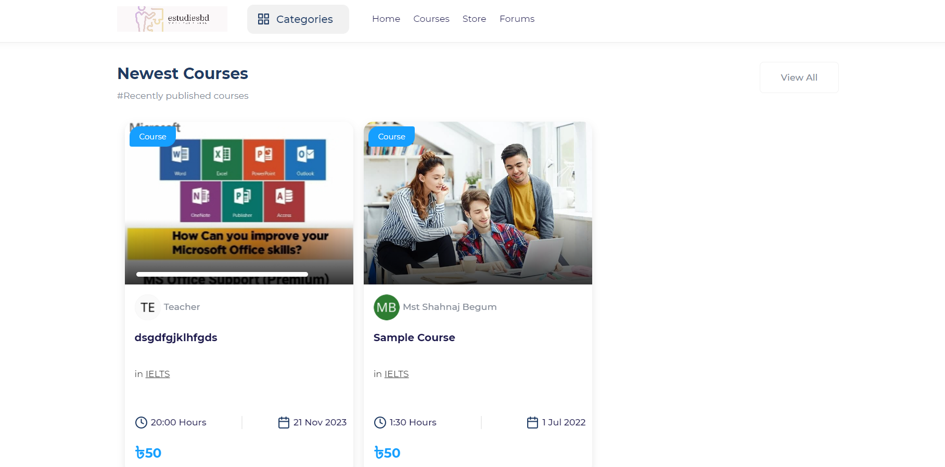Click calendar icon beside 1 Jul 2022
The image size is (945, 467).
point(532,422)
